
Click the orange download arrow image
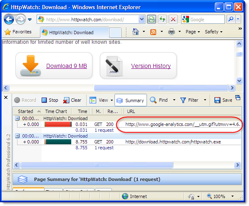click(x=30, y=65)
